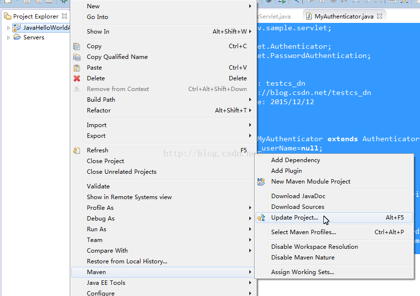The width and height of the screenshot is (420, 296).
Task: Click the Copy Qualified Name icon
Action: click(x=77, y=57)
